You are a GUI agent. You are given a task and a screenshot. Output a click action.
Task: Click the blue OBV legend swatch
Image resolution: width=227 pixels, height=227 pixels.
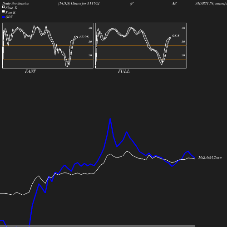[x=4, y=17]
